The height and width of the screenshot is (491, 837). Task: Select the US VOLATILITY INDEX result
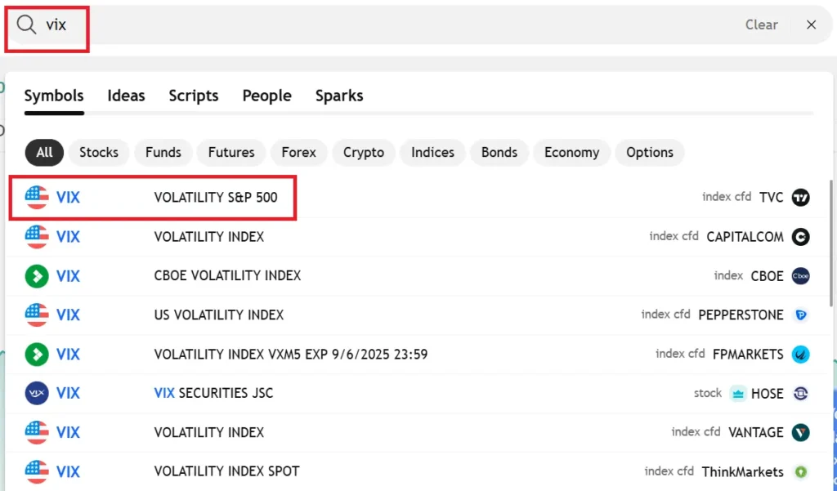[x=418, y=315]
